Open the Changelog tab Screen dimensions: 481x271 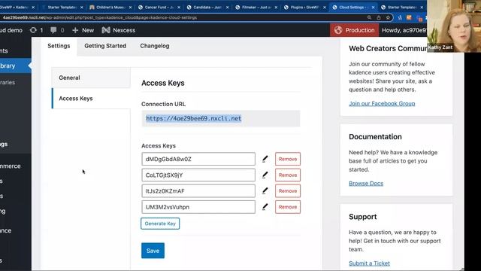tap(155, 46)
